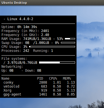Click the vmtoolsd process name
This screenshot has height=108, width=104.
tap(11, 86)
